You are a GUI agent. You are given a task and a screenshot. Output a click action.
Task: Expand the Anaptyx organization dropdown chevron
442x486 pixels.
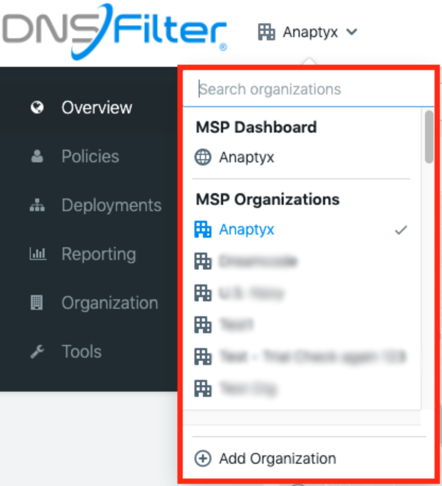click(352, 32)
